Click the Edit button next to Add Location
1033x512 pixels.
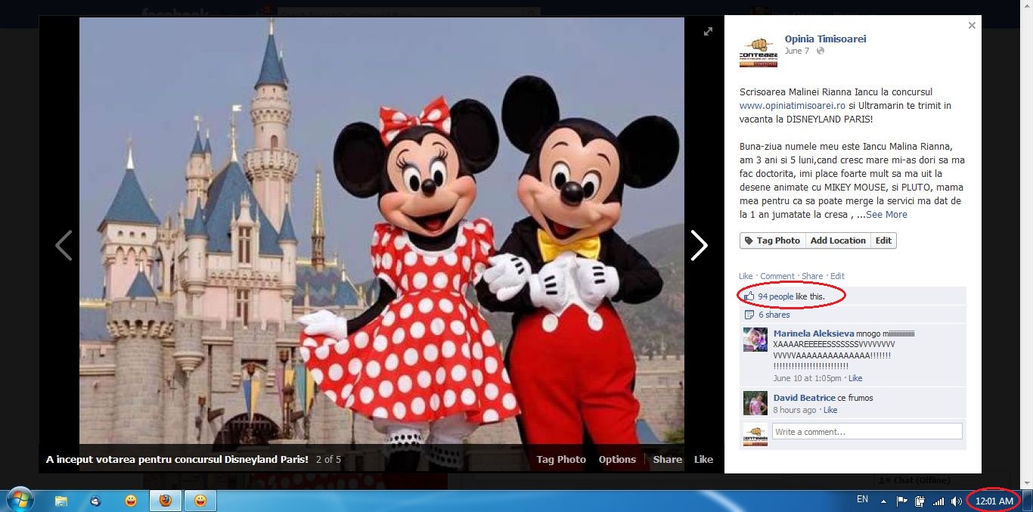883,240
